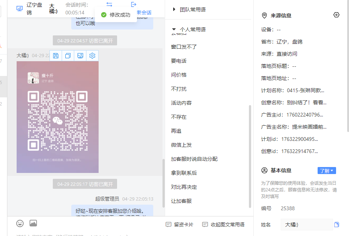Open the WeChat QR code image thumbnail
349x236 pixels.
[x=57, y=117]
